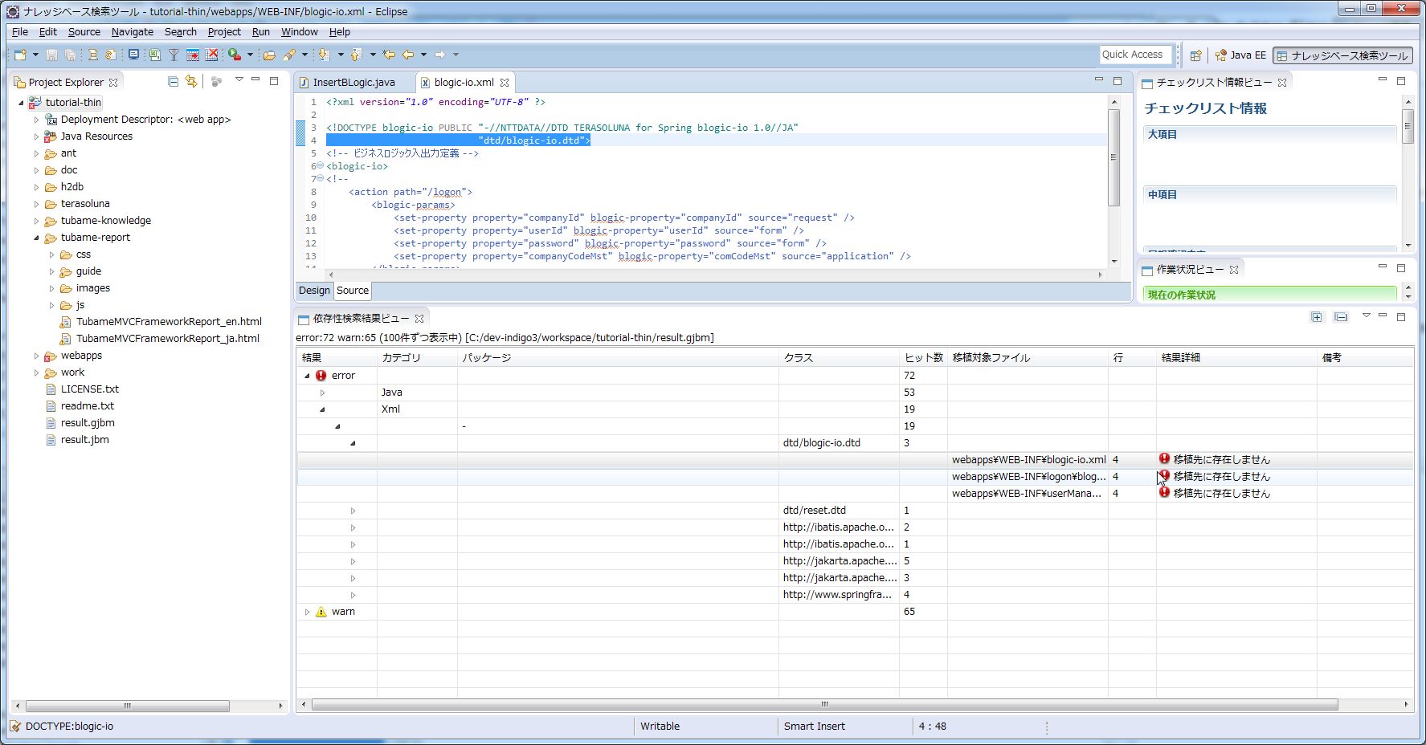Close the 依存性検索結果ビュー tab
The width and height of the screenshot is (1426, 745).
419,319
